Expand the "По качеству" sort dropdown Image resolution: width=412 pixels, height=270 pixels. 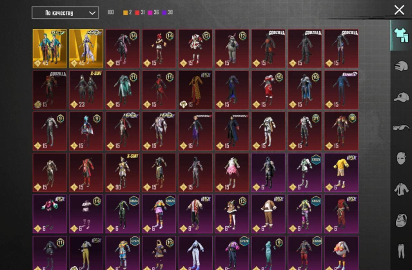(64, 13)
